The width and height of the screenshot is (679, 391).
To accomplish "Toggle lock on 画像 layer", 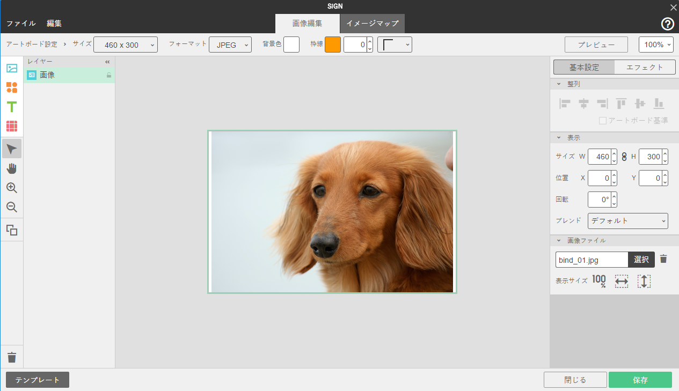I will 108,75.
